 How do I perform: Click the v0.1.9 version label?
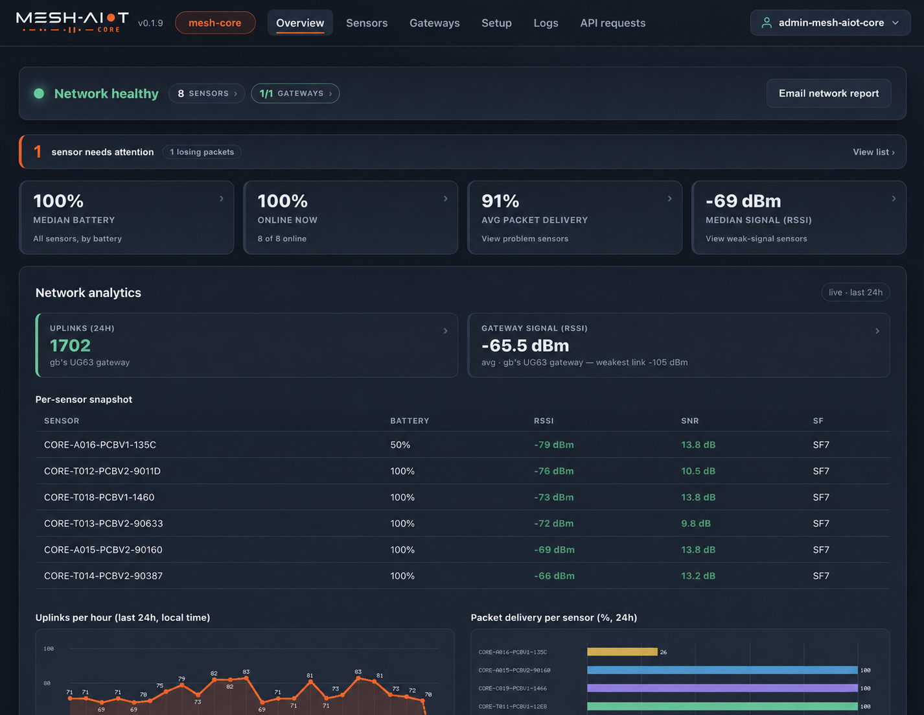click(150, 23)
